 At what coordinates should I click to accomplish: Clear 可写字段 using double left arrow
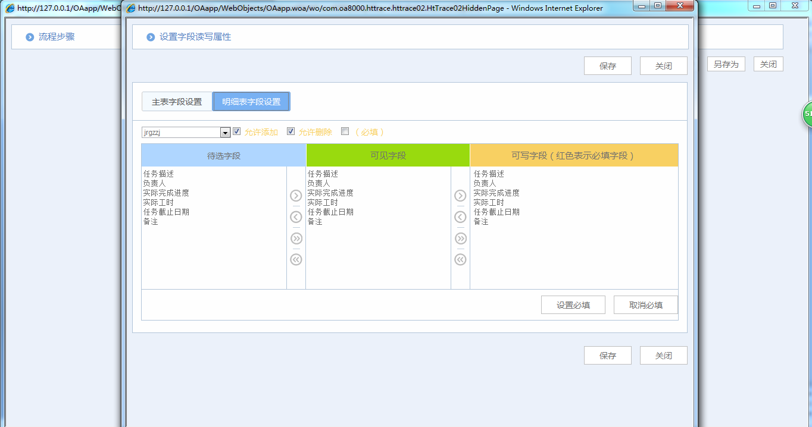point(460,259)
